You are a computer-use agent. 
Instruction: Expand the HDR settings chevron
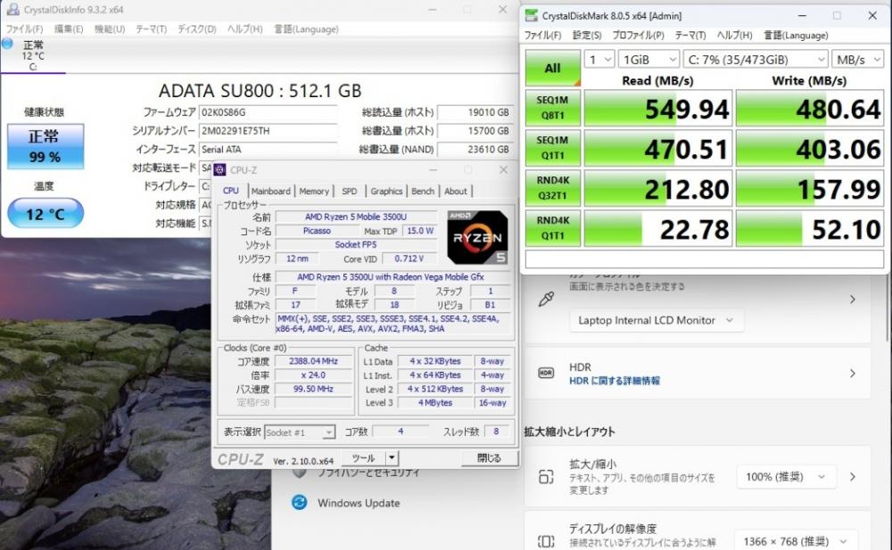852,374
